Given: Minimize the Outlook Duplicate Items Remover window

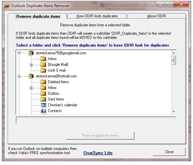Looking at the screenshot, I should pos(161,5).
